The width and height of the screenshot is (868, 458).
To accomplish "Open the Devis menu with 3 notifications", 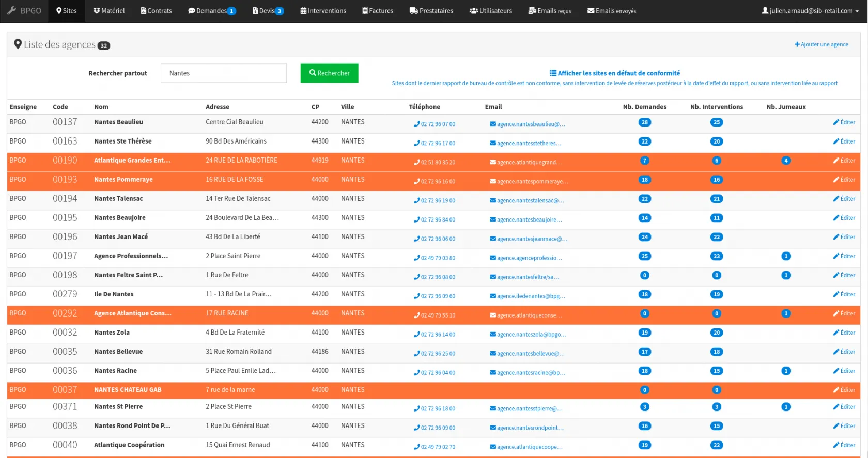I will (x=268, y=11).
